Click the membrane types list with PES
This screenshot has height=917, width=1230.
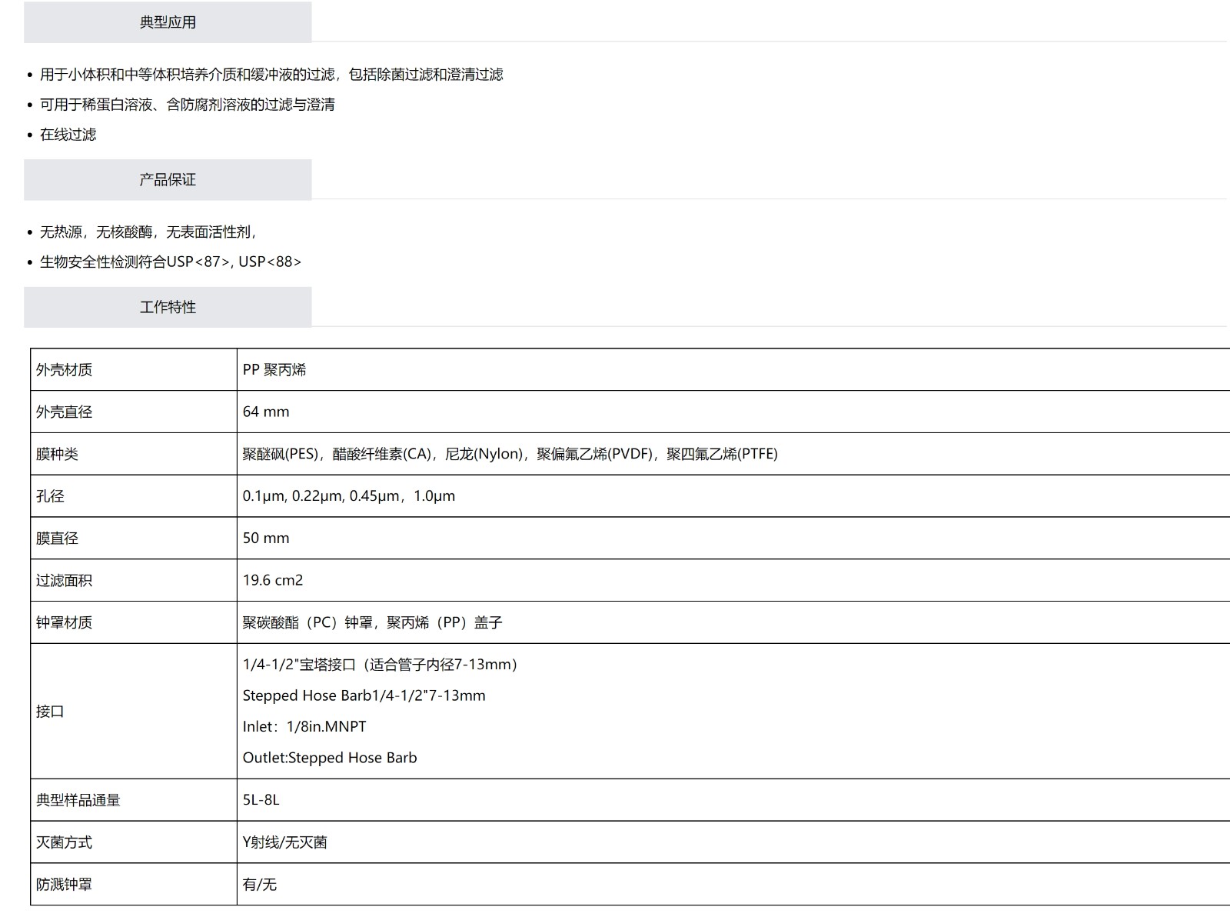coord(510,454)
